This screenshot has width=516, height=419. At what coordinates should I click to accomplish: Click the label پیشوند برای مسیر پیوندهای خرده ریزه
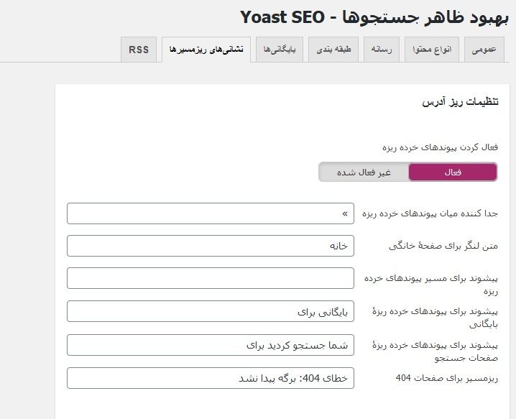431,285
